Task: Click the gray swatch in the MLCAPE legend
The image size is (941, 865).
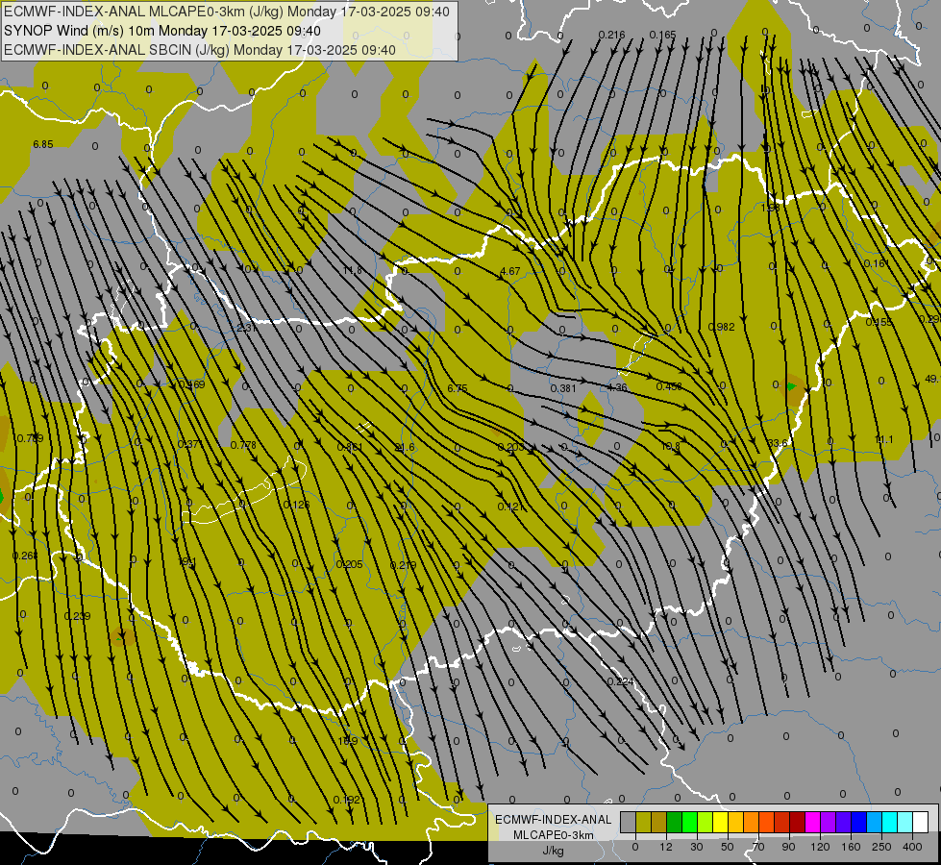Action: pos(629,822)
